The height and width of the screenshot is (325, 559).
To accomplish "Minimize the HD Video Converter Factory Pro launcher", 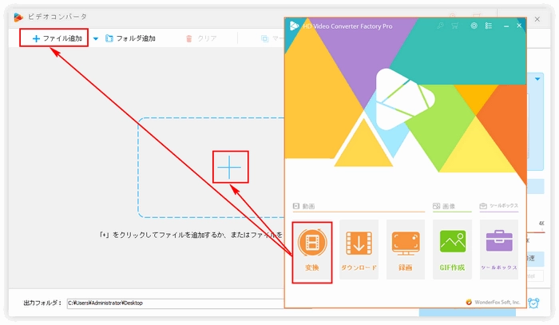I will coord(505,26).
